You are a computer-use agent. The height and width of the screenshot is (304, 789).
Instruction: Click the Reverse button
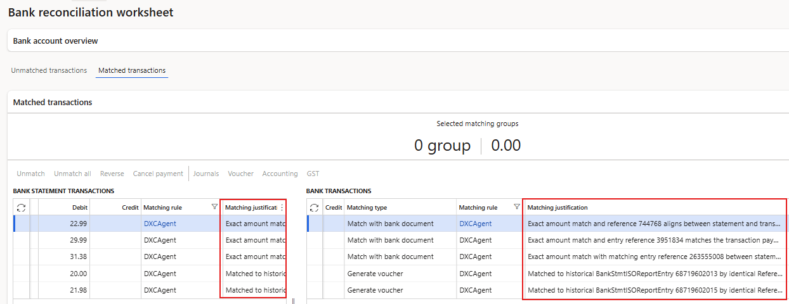[112, 174]
